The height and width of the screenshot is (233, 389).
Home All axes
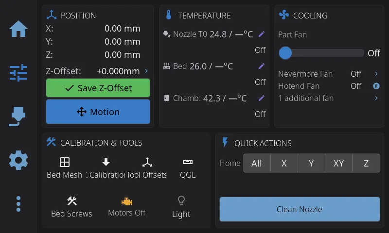(x=257, y=163)
